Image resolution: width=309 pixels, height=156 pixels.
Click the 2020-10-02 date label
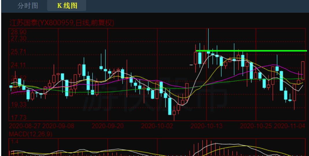pyautogui.click(x=157, y=126)
